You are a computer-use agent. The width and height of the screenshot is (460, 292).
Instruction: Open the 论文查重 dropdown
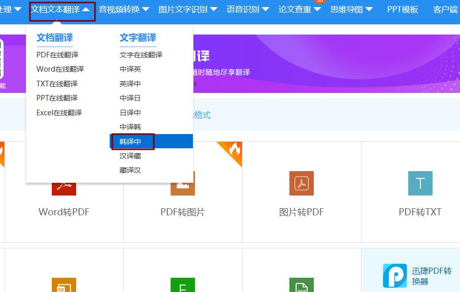(x=300, y=9)
